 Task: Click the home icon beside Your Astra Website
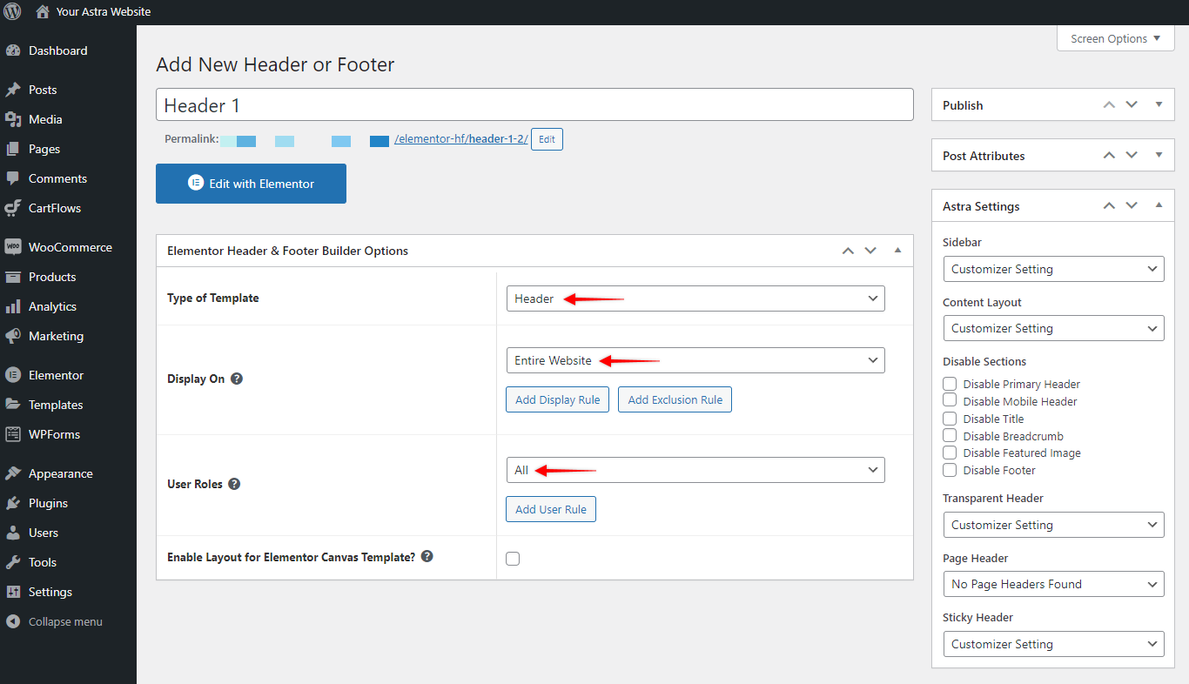[x=43, y=12]
